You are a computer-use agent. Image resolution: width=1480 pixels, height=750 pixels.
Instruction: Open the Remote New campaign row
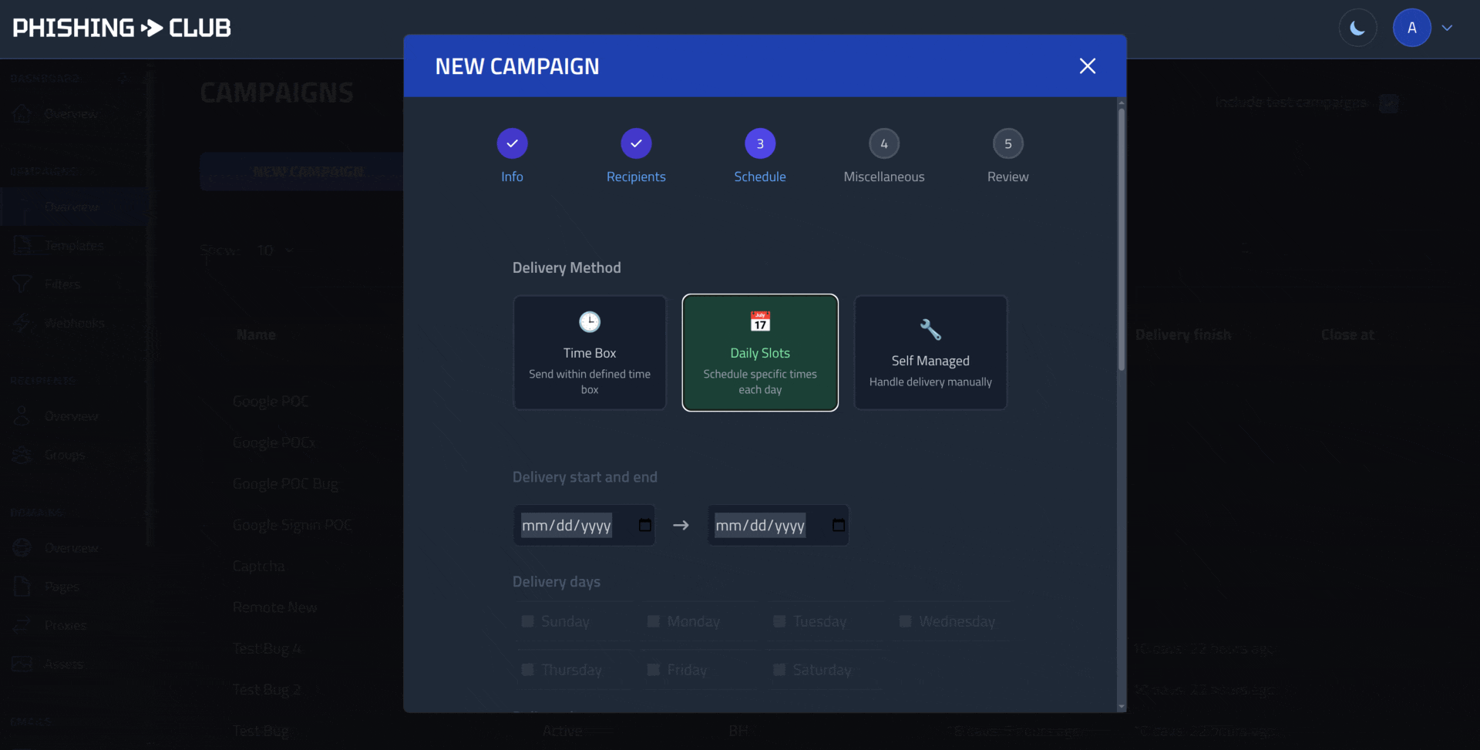[x=274, y=607]
